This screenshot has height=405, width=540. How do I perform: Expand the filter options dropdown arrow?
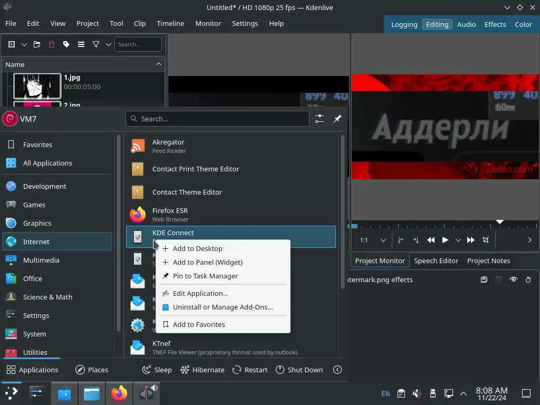tap(108, 44)
